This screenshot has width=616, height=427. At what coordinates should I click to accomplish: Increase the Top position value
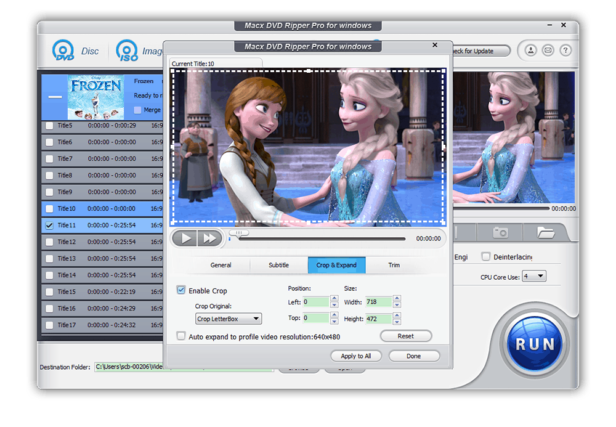[334, 315]
